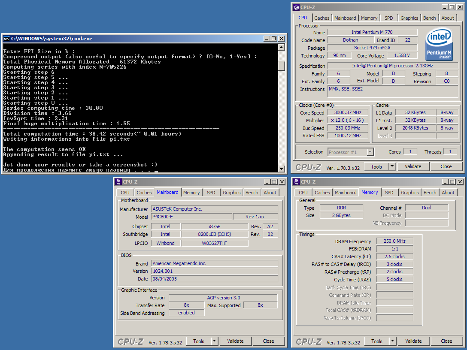Open Bench tab in the Memory window
This screenshot has width=467, height=350.
[x=430, y=193]
